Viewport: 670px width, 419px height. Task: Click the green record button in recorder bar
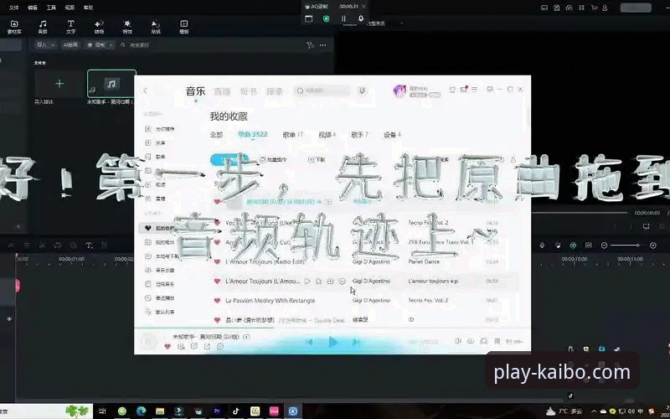pos(326,18)
